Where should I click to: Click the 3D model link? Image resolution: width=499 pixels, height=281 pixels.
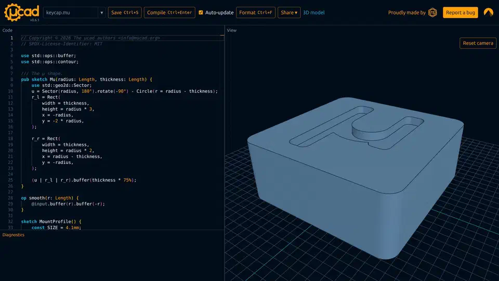click(313, 12)
